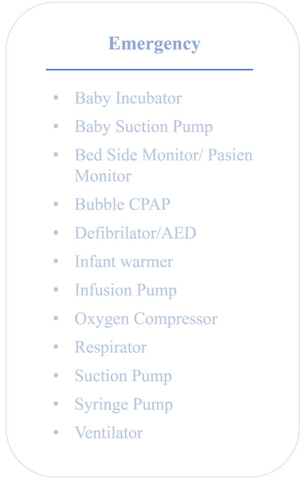Select the Syringe Pump item
306x483 pixels.
coord(124,405)
